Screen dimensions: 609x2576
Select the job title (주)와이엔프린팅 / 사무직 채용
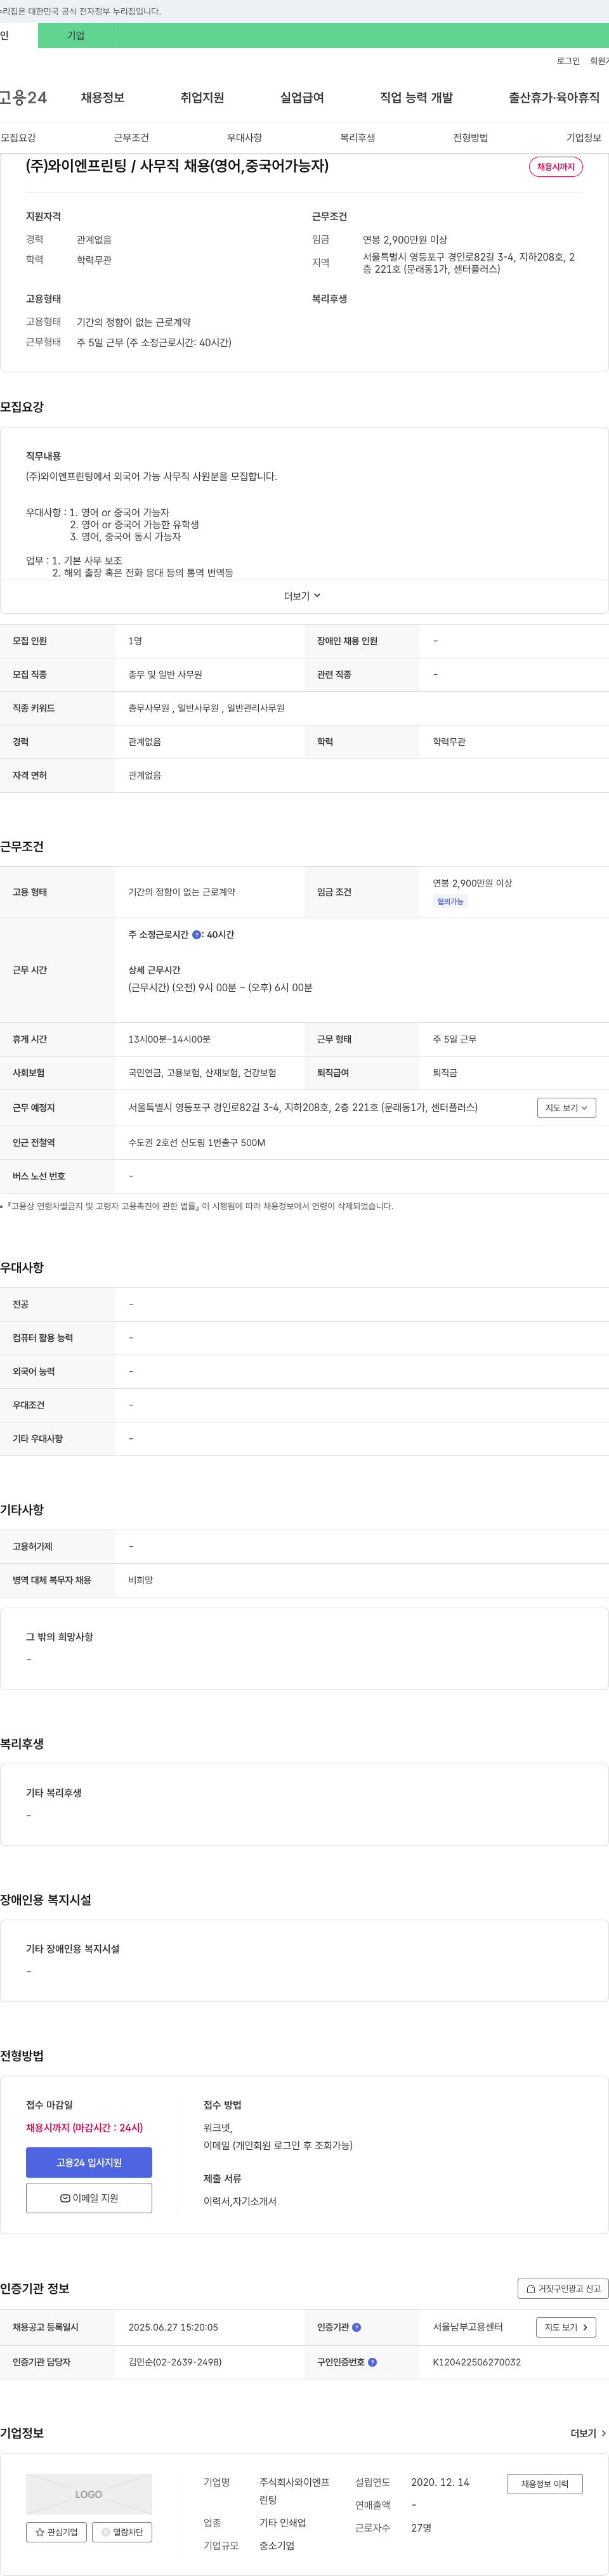coord(177,166)
